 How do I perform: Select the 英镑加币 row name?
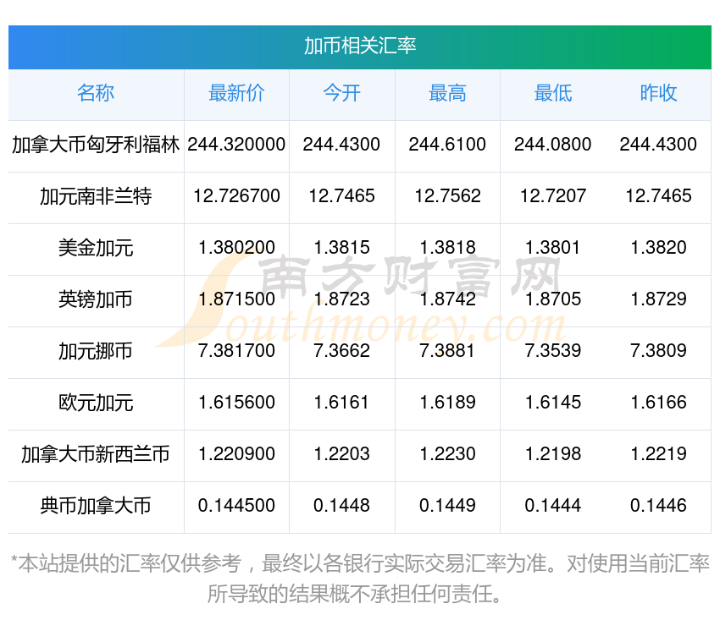tap(96, 299)
